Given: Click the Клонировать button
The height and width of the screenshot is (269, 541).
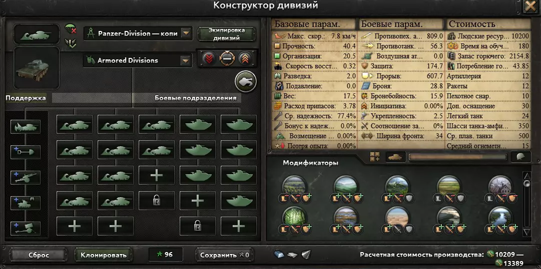Looking at the screenshot, I should [x=103, y=255].
